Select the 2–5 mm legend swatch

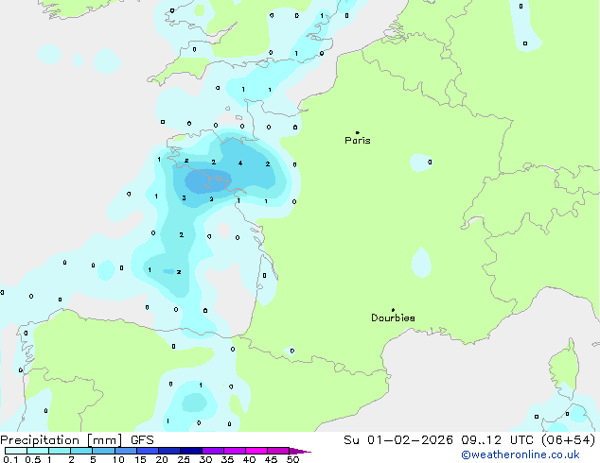pyautogui.click(x=81, y=451)
